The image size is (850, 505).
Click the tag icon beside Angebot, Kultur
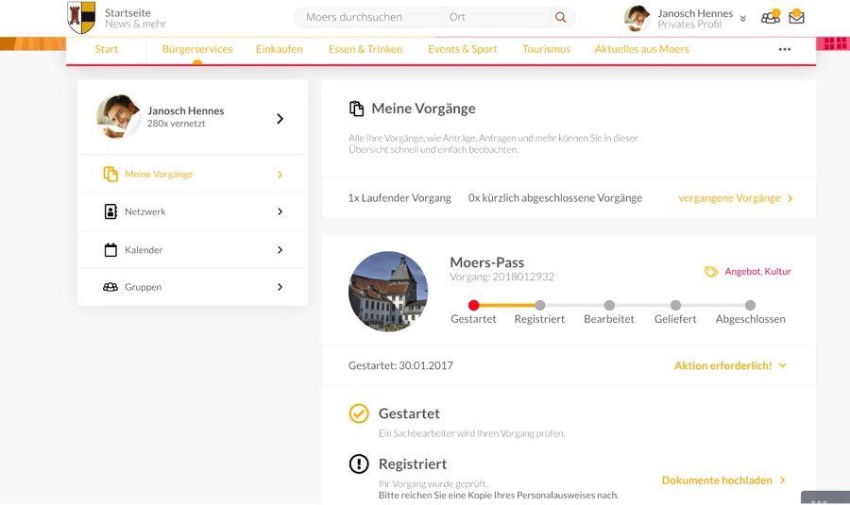tap(710, 272)
